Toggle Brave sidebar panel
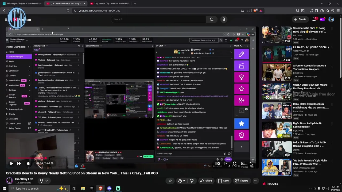This screenshot has height=192, width=342. [x=317, y=11]
